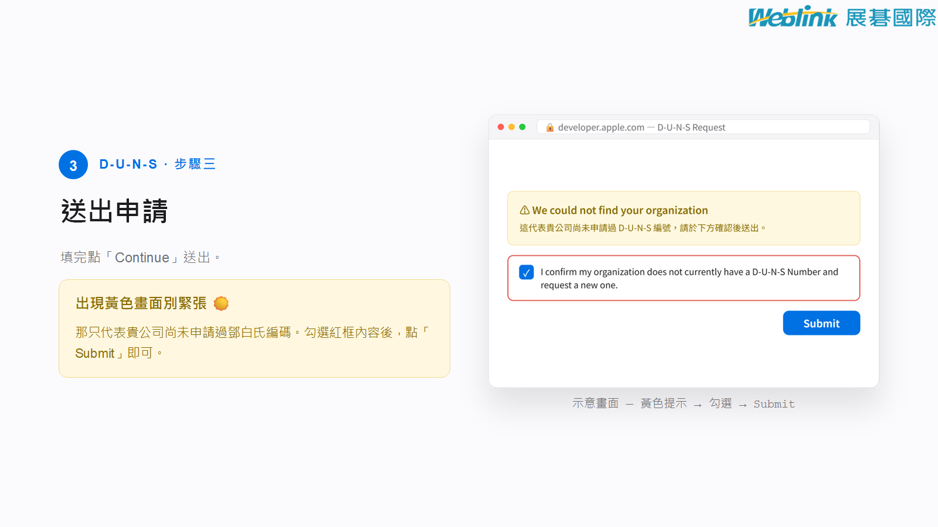Click the yellow minimize window dot

click(x=512, y=127)
